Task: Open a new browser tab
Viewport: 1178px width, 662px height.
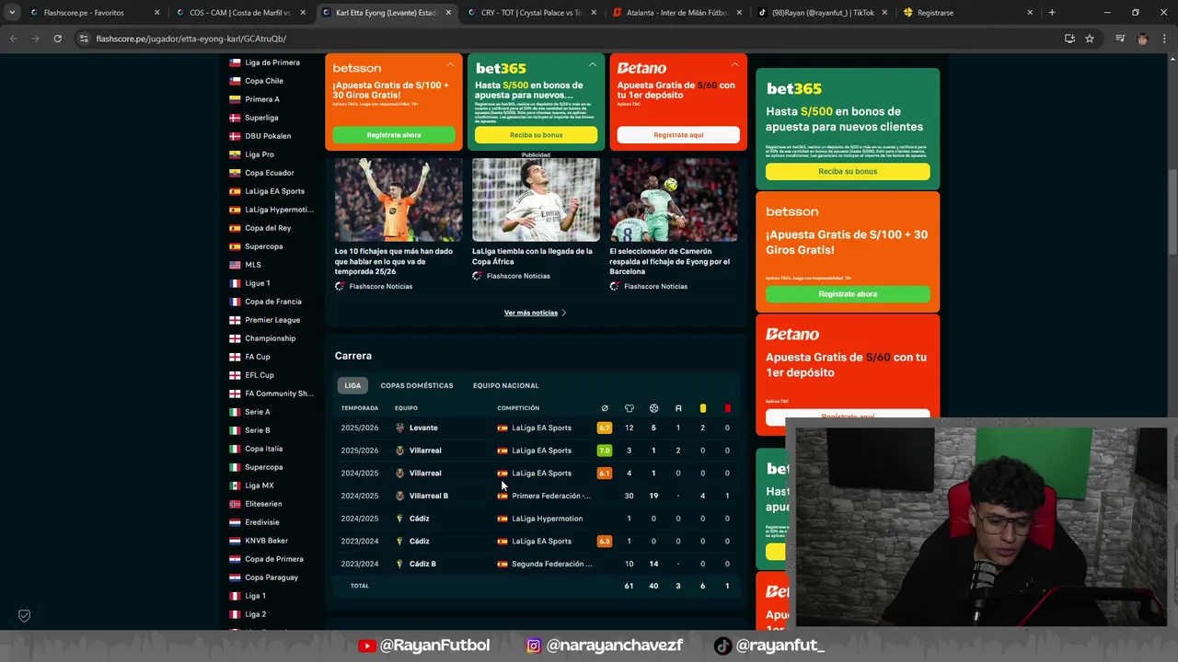Action: pyautogui.click(x=1052, y=13)
